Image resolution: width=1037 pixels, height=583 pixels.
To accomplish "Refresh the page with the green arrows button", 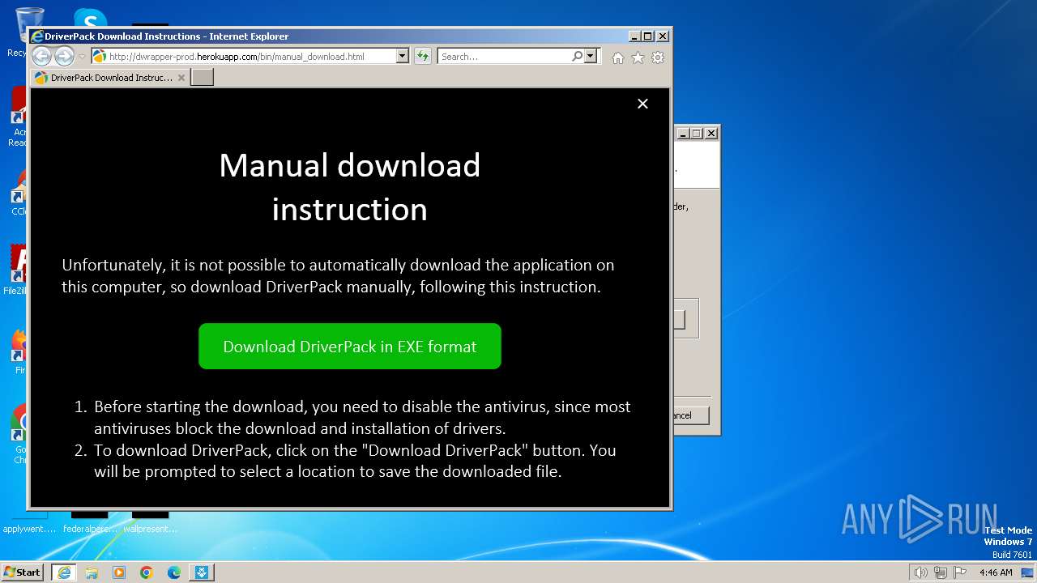I will [x=422, y=57].
